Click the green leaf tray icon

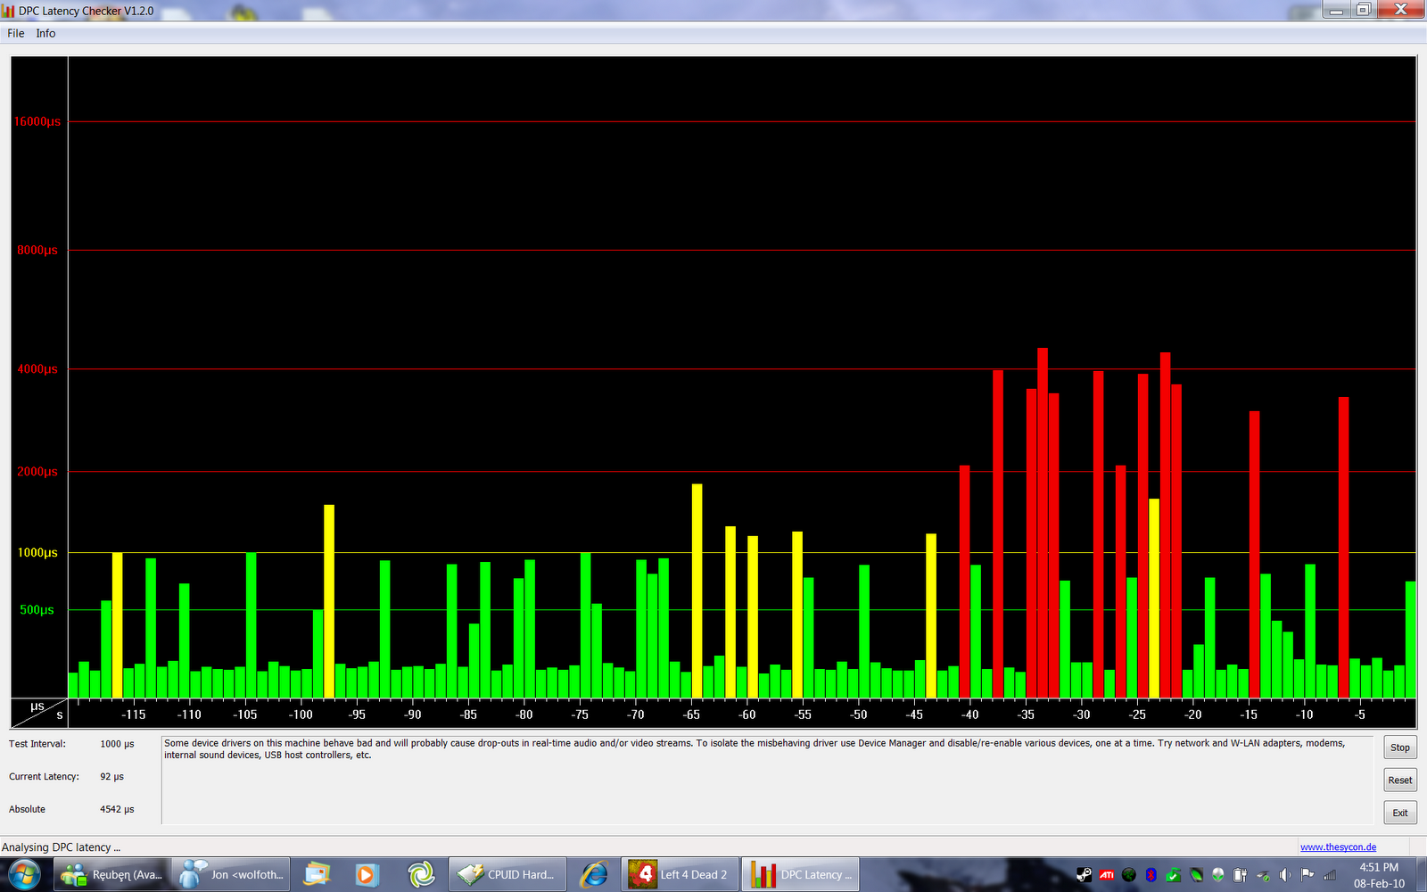(1196, 875)
